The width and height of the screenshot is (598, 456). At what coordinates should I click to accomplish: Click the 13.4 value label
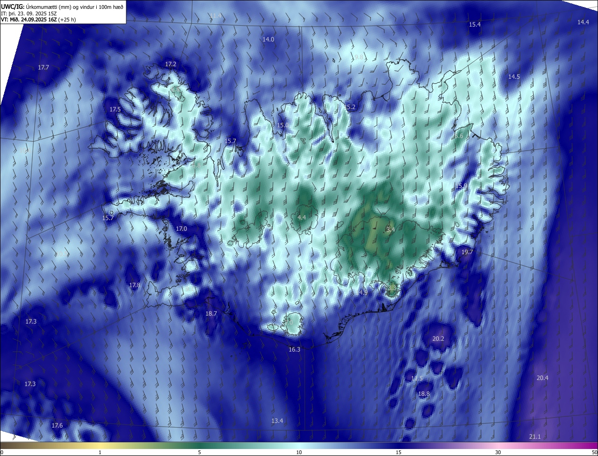coord(277,421)
